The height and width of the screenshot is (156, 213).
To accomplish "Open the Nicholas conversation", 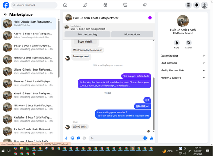I will click(29, 107).
